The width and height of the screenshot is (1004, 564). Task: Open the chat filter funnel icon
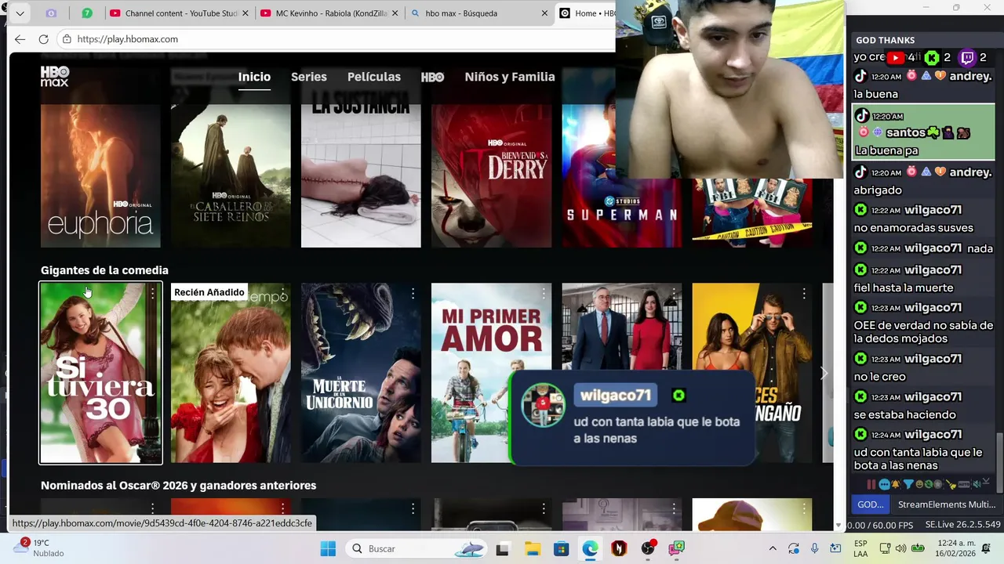[908, 484]
